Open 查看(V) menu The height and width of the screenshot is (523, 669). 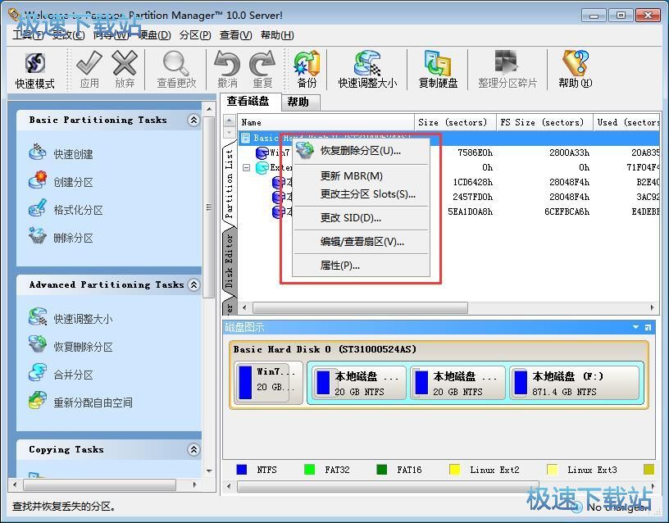pyautogui.click(x=235, y=35)
